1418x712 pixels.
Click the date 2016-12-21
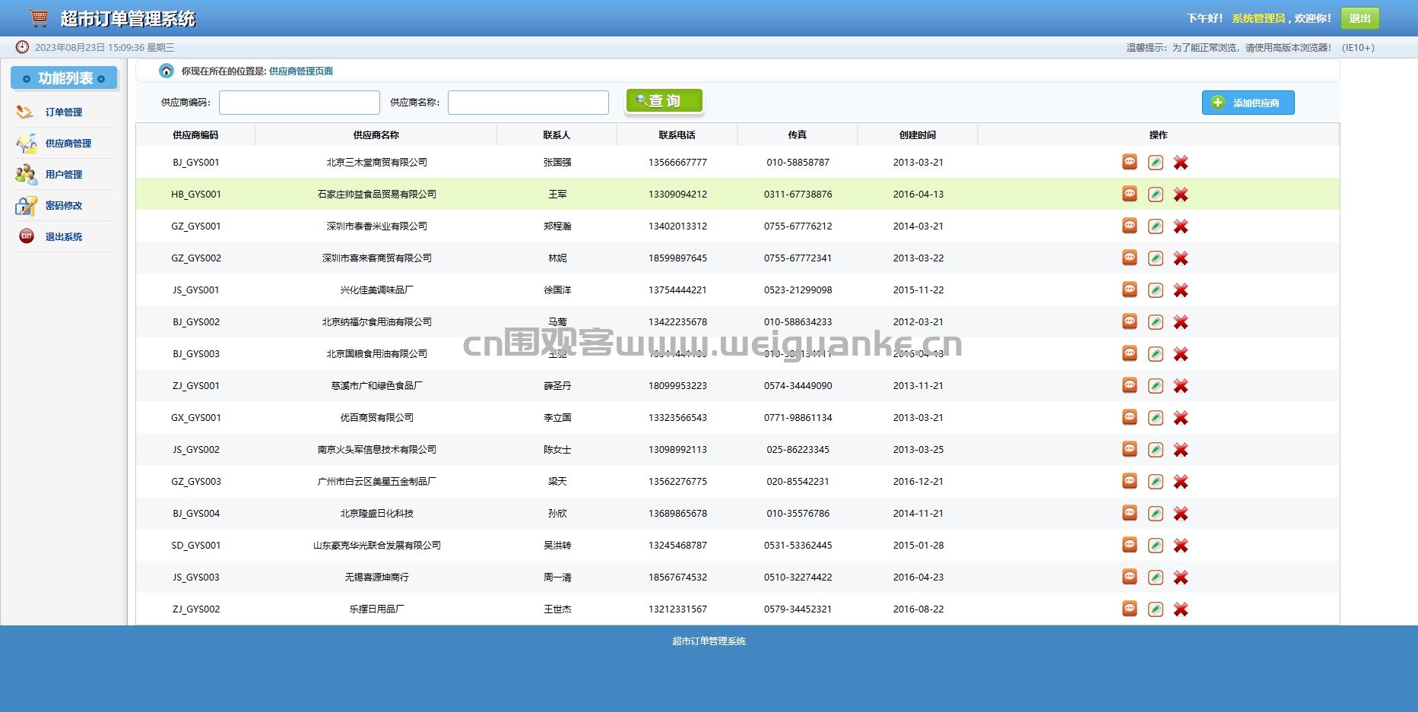[918, 482]
